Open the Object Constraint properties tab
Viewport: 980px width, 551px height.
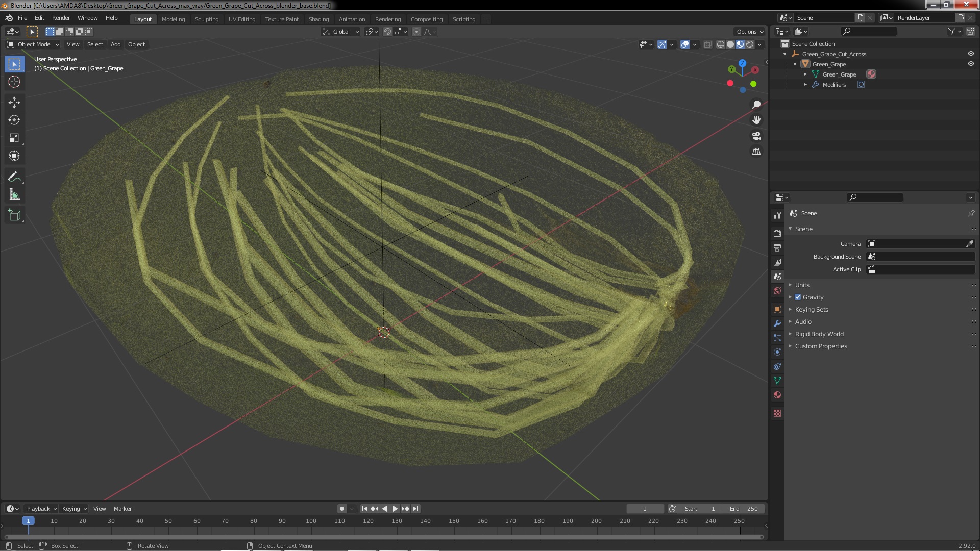click(x=777, y=366)
